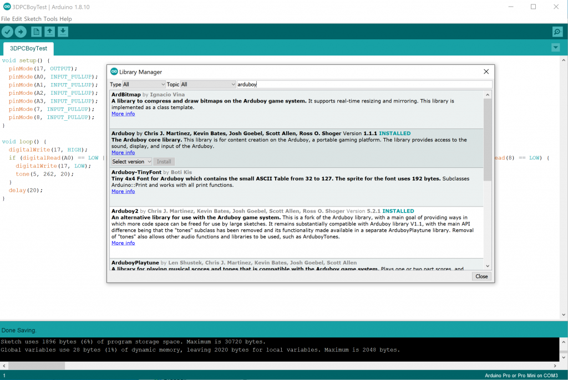Open the File menu
The height and width of the screenshot is (380, 568).
pyautogui.click(x=6, y=19)
